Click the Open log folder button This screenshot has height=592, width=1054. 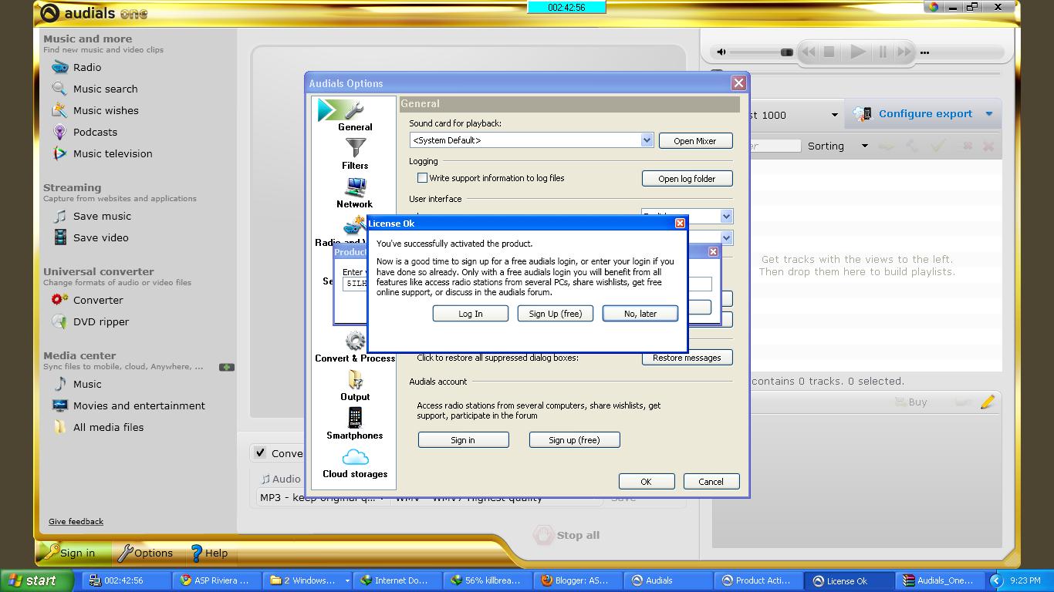tap(687, 179)
